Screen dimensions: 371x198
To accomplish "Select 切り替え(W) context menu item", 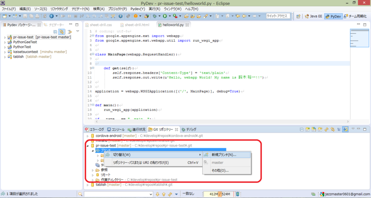I will (x=154, y=155).
